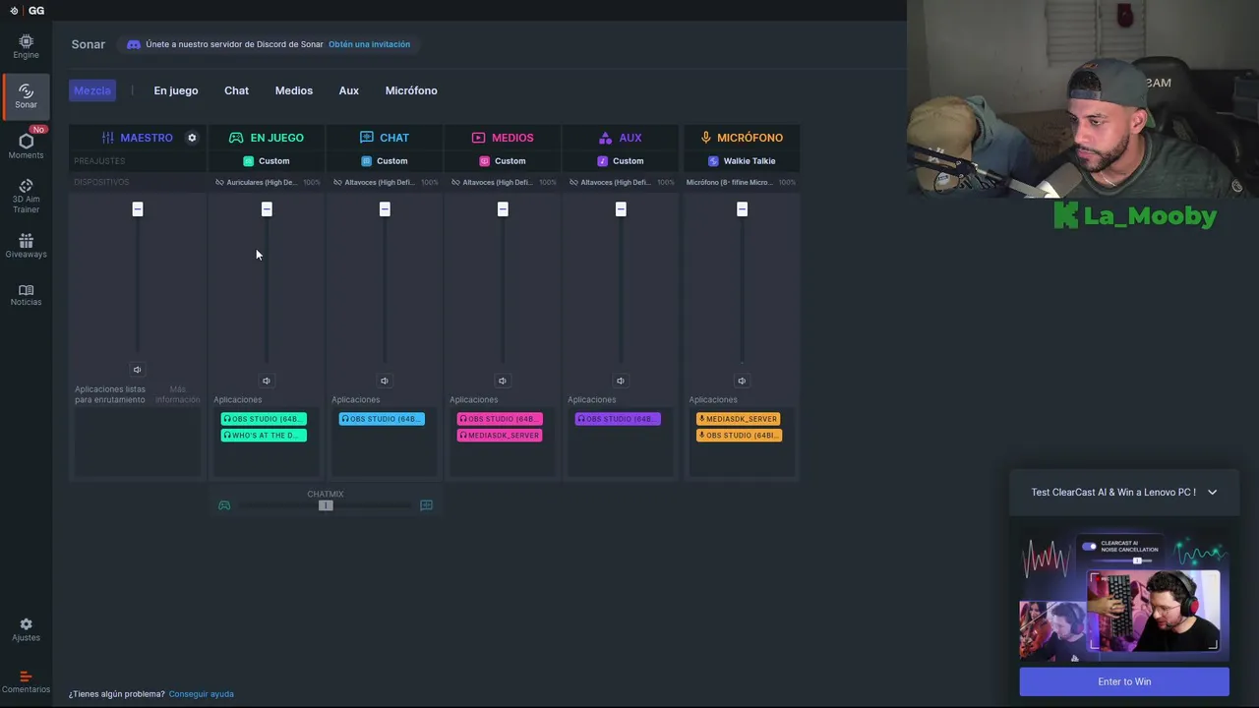1259x708 pixels.
Task: Open Chat Custom preset dropdown
Action: click(385, 161)
